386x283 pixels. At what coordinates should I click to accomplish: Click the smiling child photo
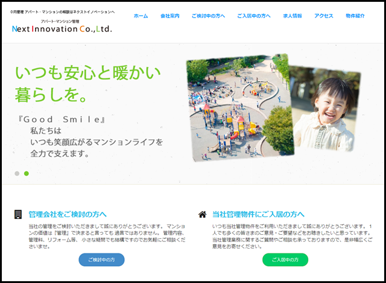click(x=326, y=109)
